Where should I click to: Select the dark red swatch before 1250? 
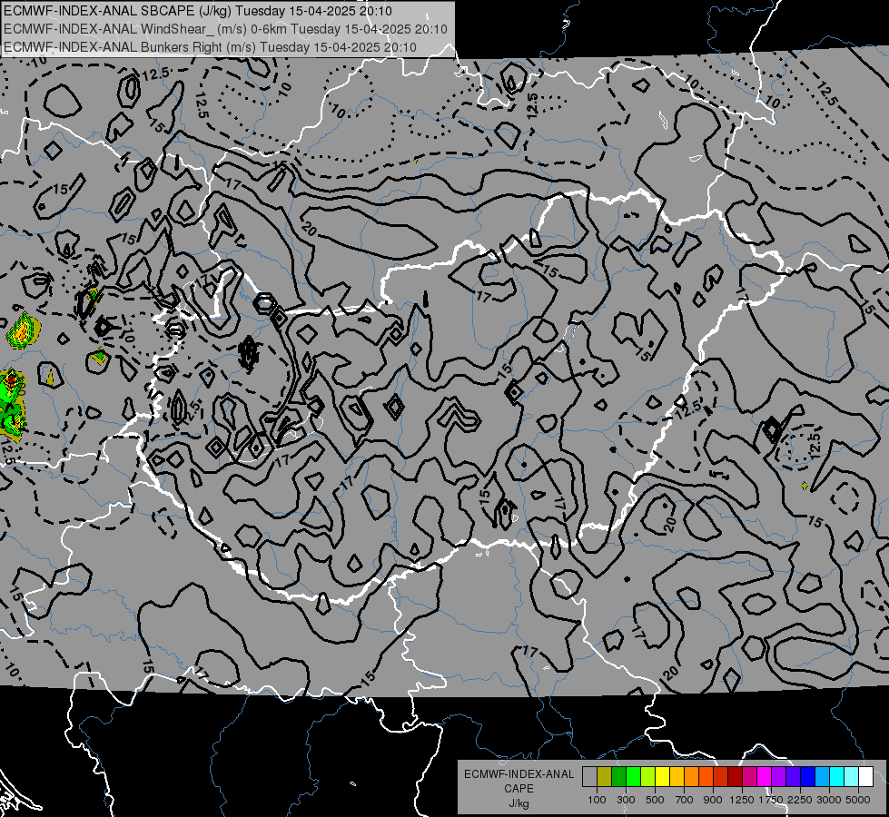coord(736,776)
